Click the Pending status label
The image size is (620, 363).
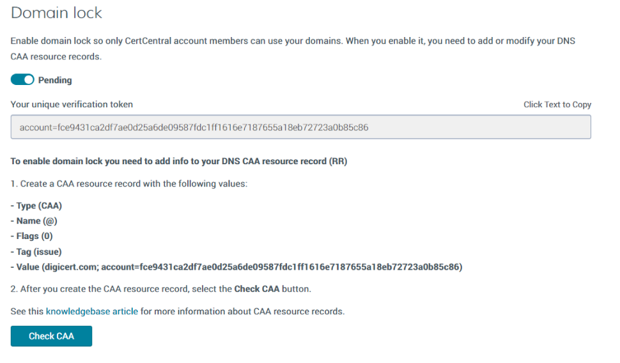pos(55,80)
